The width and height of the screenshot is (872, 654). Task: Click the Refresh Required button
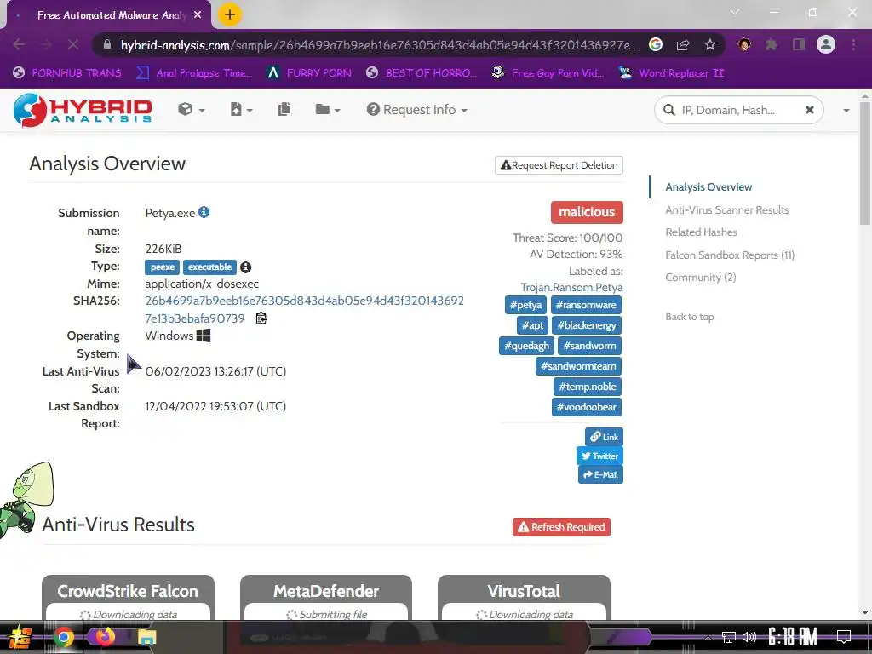561,527
